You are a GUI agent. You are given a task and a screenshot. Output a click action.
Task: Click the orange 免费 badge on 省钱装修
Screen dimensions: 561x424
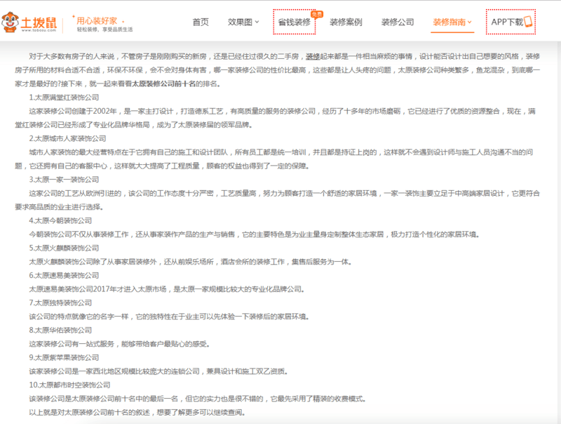pos(317,14)
